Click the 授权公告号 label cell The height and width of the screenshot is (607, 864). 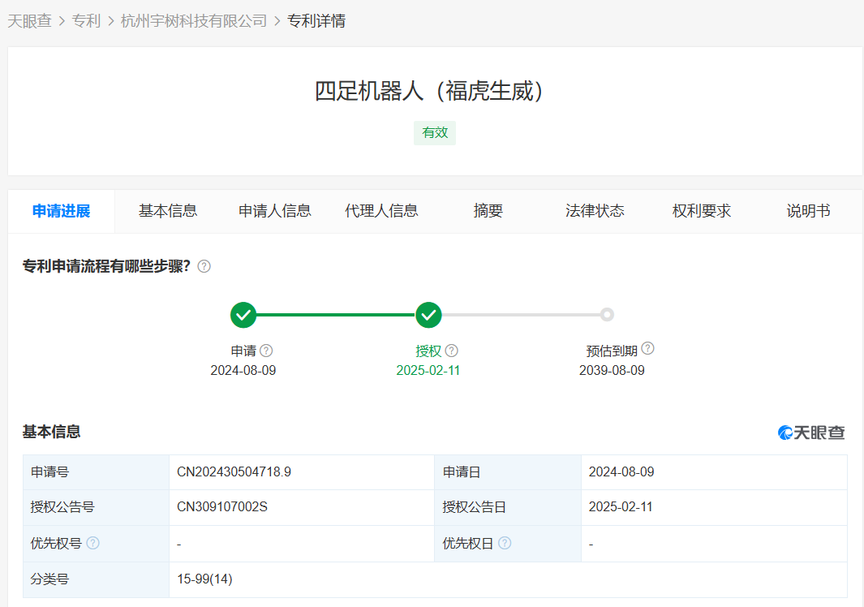click(96, 507)
